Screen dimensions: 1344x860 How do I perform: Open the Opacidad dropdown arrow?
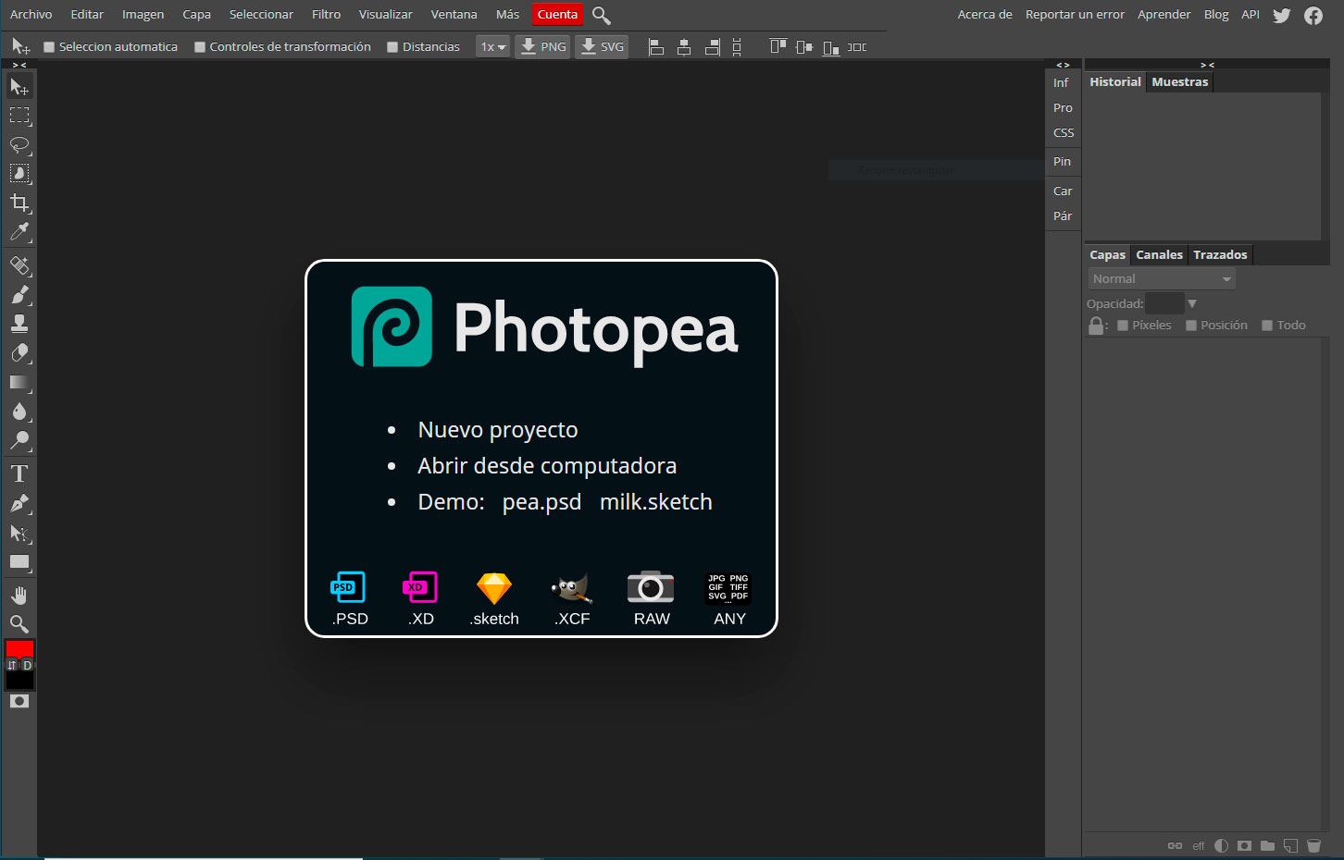(1192, 303)
